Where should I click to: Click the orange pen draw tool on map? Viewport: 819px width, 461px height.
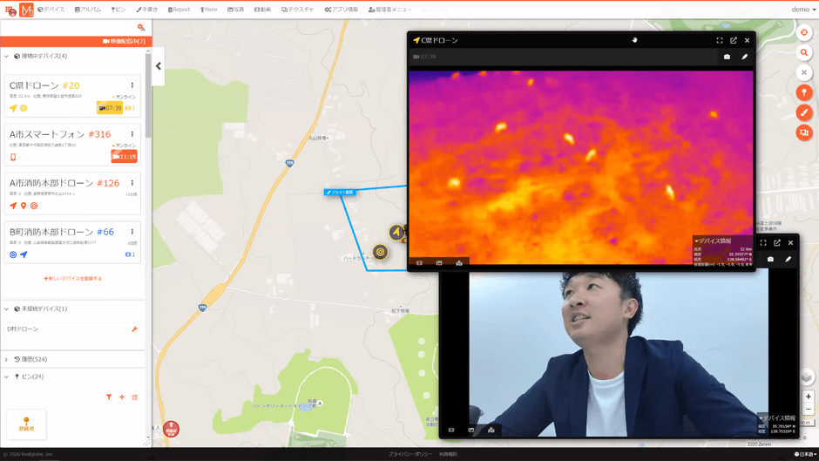coord(804,112)
